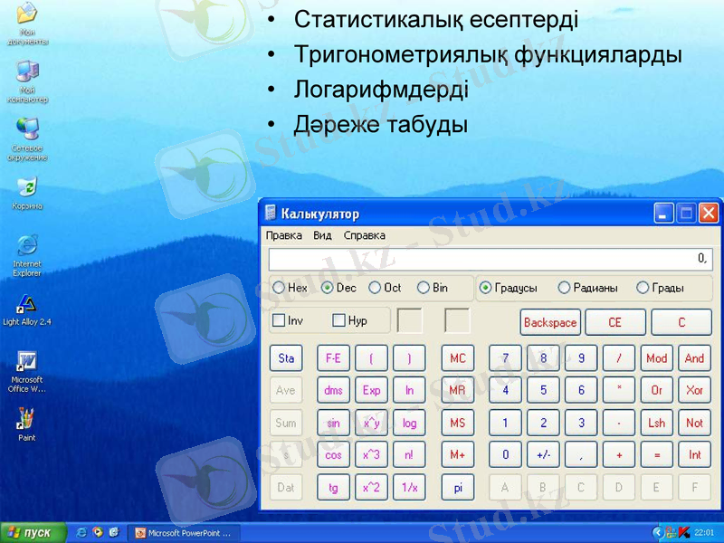This screenshot has height=543, width=724.
Task: Open Paint from the desktop
Action: pyautogui.click(x=26, y=419)
